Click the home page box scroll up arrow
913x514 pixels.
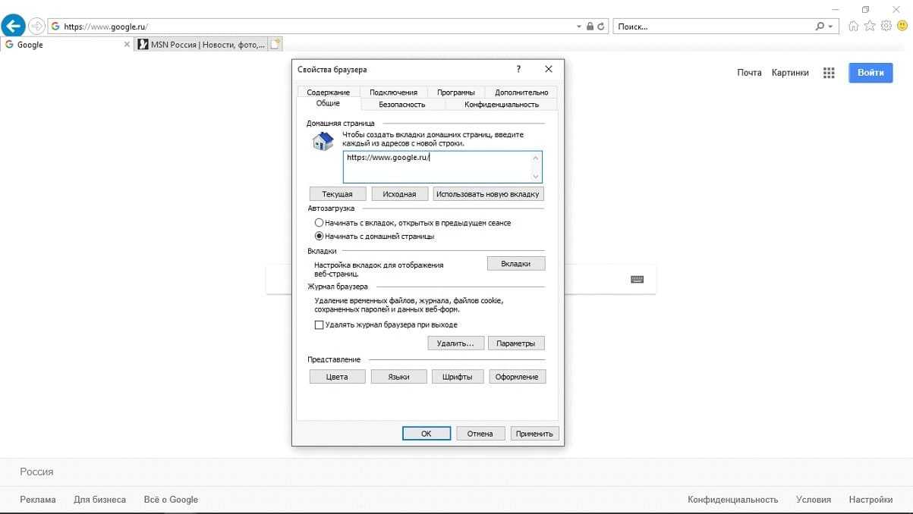coord(537,158)
